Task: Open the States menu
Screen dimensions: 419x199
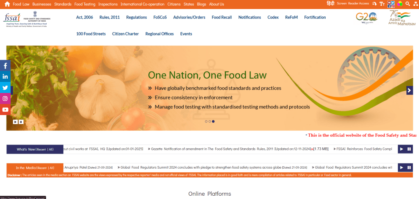Action: 189,4
